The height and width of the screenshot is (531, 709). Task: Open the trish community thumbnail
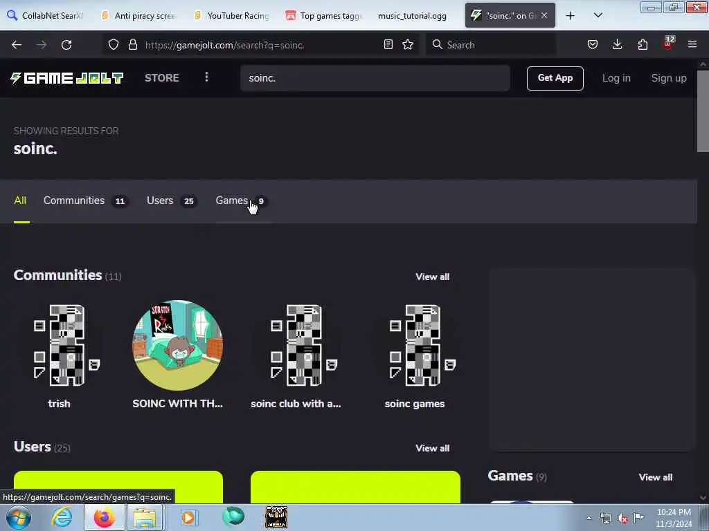(x=59, y=346)
